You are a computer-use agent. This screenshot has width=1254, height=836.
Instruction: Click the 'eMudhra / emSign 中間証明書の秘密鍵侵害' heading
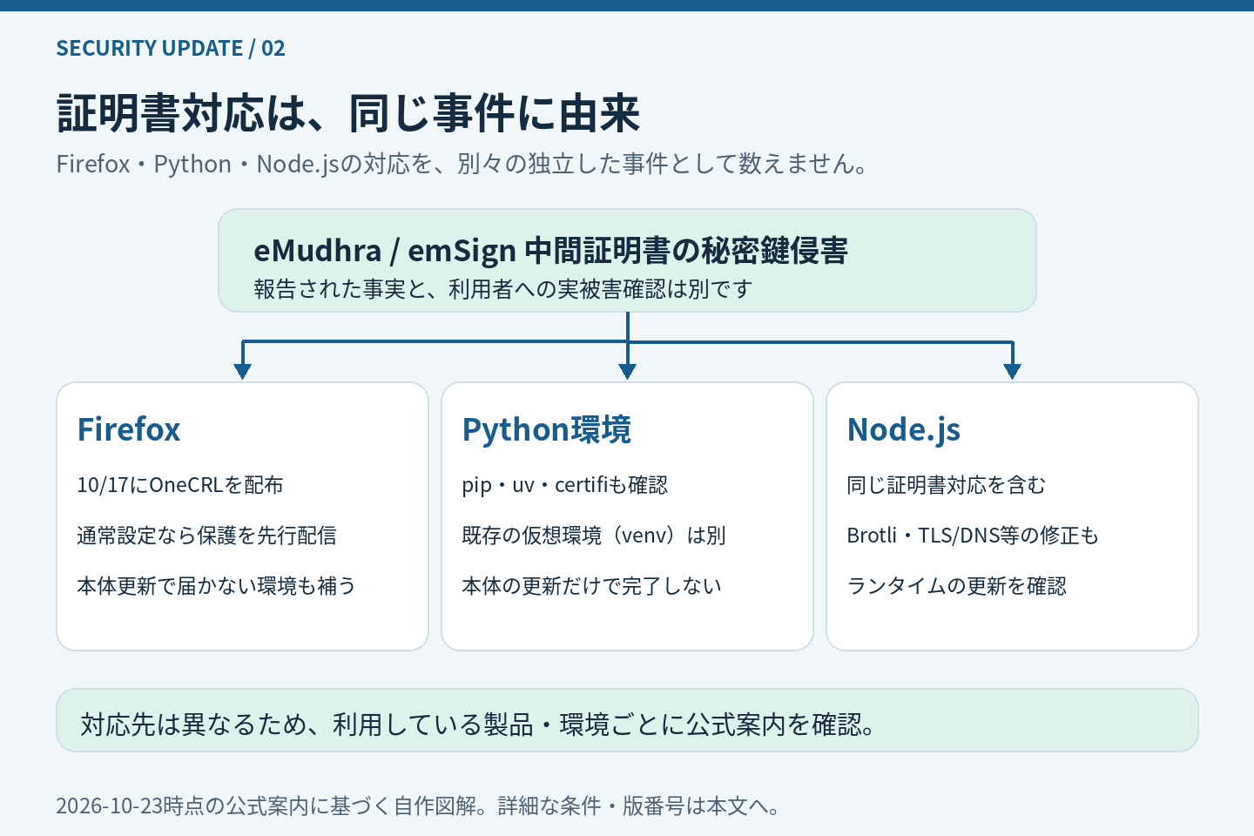point(550,251)
